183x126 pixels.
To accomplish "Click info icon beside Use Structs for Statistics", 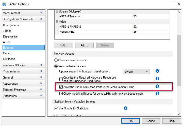I will [125, 108].
